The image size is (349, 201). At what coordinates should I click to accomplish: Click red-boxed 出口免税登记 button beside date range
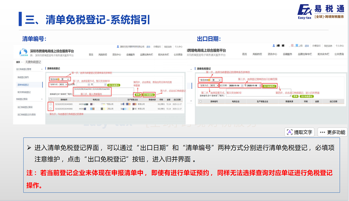coord(270,86)
